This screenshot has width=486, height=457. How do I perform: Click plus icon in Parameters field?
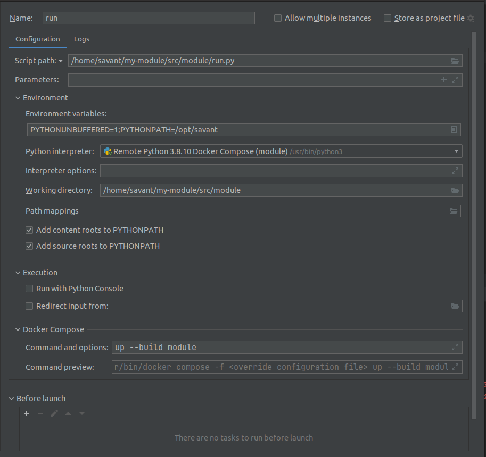click(x=444, y=80)
